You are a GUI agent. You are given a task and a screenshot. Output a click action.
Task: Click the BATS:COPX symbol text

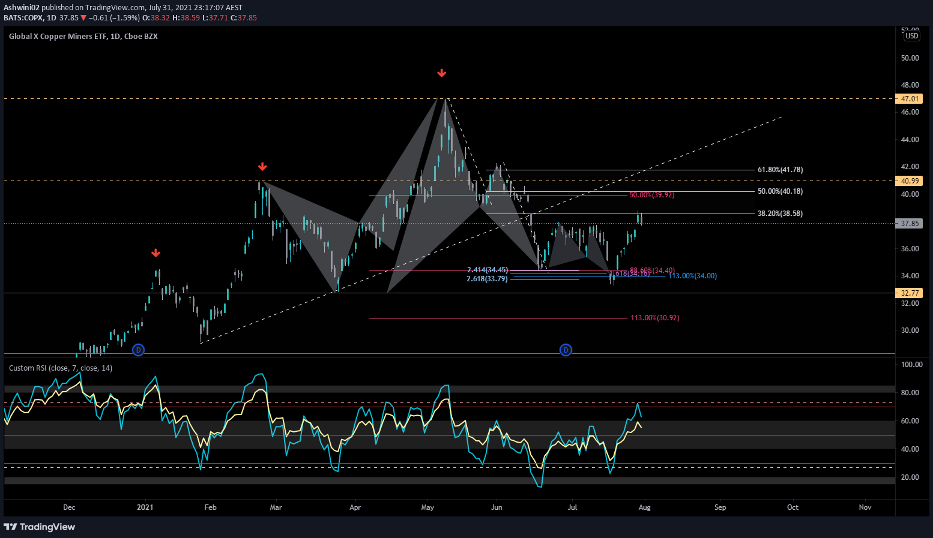23,18
